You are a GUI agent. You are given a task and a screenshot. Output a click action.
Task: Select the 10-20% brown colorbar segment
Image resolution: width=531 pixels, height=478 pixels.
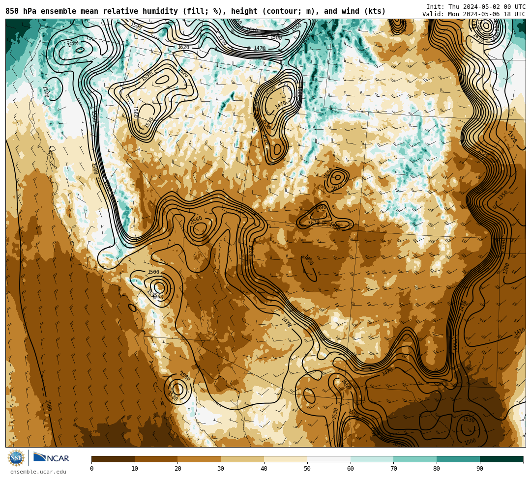coord(156,459)
